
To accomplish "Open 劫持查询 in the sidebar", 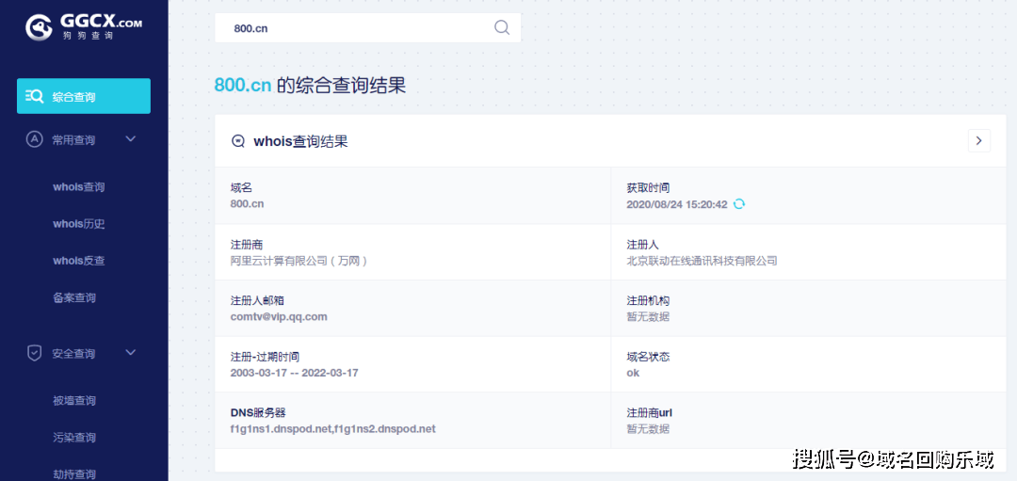I will point(74,473).
